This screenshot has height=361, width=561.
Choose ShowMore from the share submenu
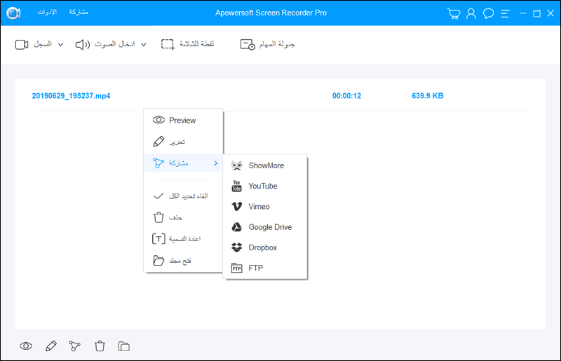tap(265, 165)
